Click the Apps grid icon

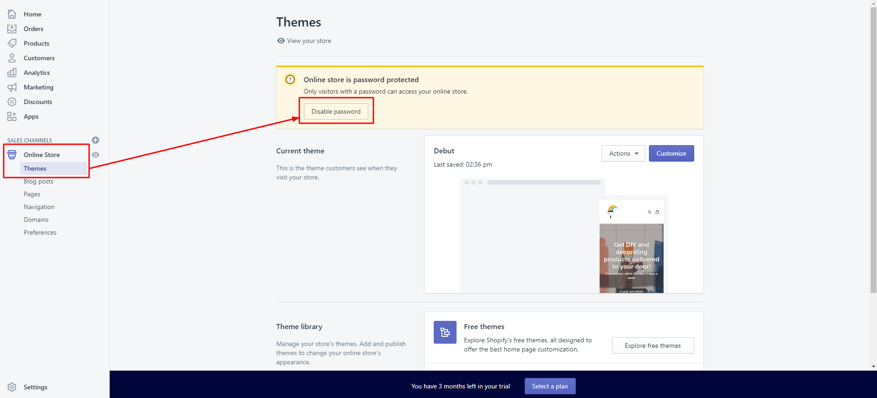12,116
